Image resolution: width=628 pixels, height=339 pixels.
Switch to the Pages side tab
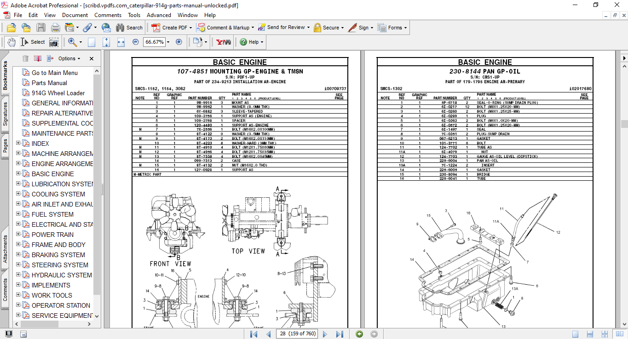pyautogui.click(x=5, y=145)
